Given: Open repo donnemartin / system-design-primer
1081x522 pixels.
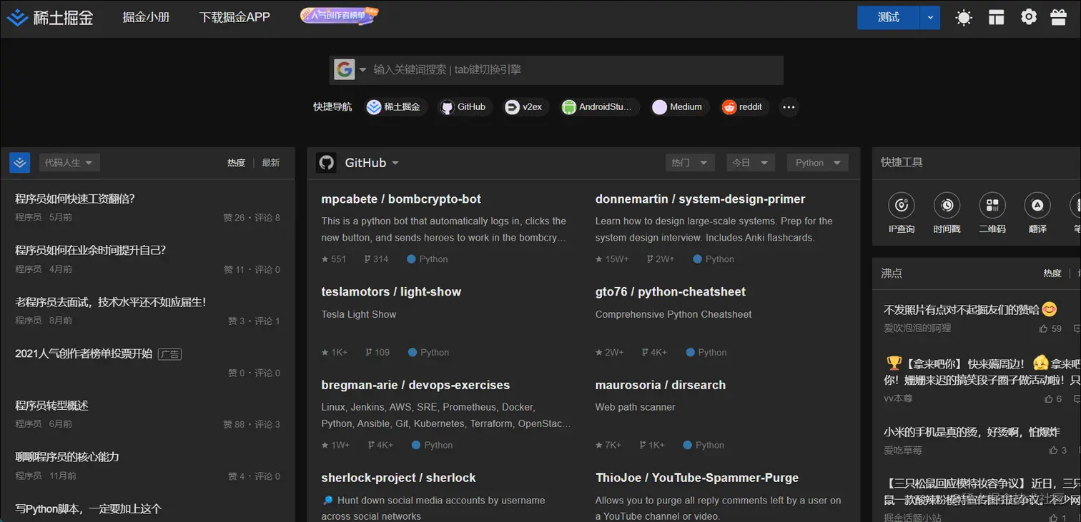Looking at the screenshot, I should point(700,199).
